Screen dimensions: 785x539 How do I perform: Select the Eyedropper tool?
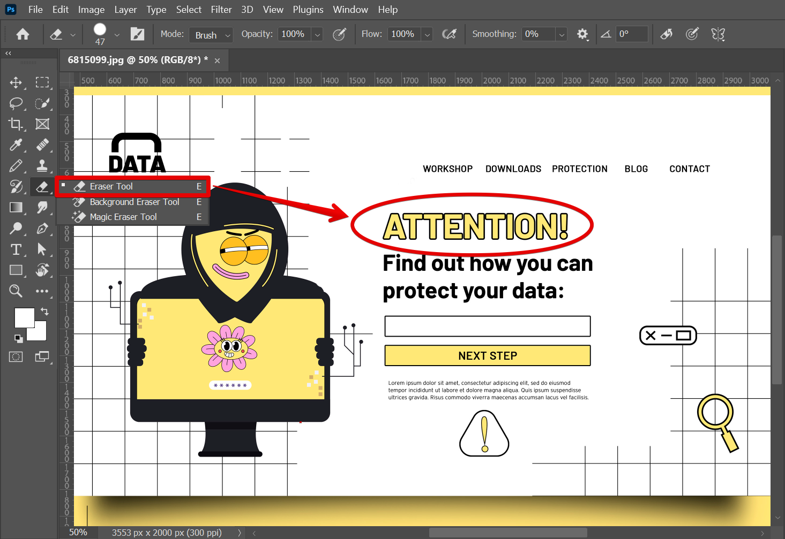coord(16,145)
